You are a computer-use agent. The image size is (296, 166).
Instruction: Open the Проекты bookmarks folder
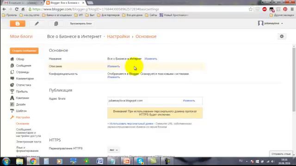9,15
